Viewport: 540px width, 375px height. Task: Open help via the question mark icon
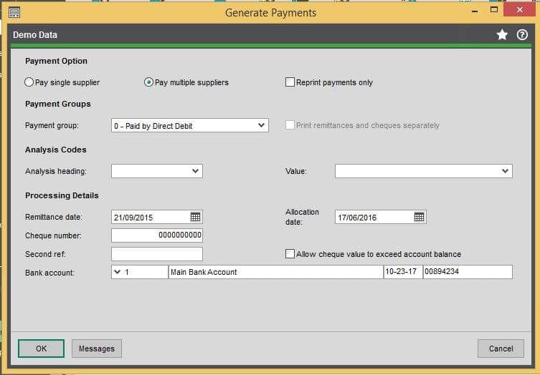pos(522,35)
